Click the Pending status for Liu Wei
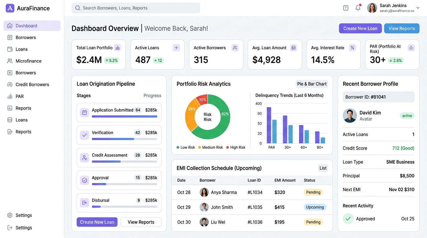The image size is (427, 238). pyautogui.click(x=313, y=222)
